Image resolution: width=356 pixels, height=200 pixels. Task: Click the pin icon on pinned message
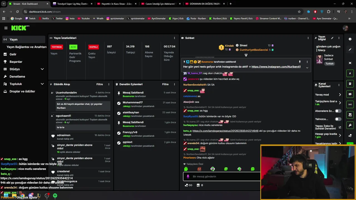click(300, 62)
